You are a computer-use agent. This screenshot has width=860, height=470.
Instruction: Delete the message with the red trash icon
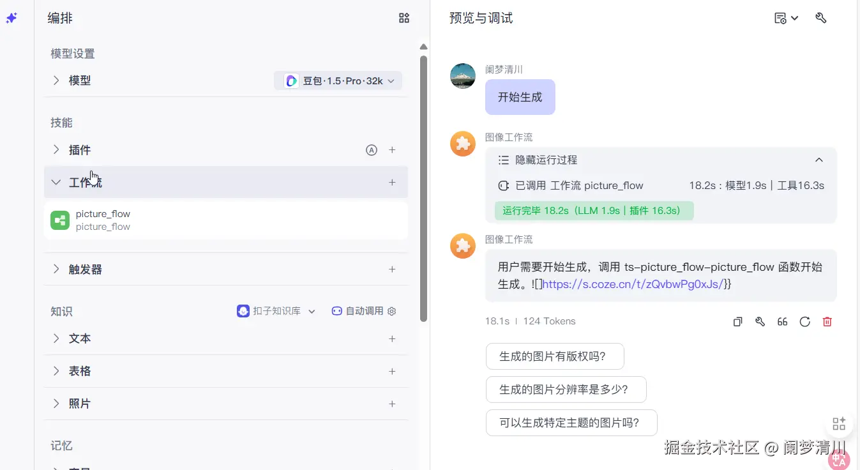[x=827, y=322]
